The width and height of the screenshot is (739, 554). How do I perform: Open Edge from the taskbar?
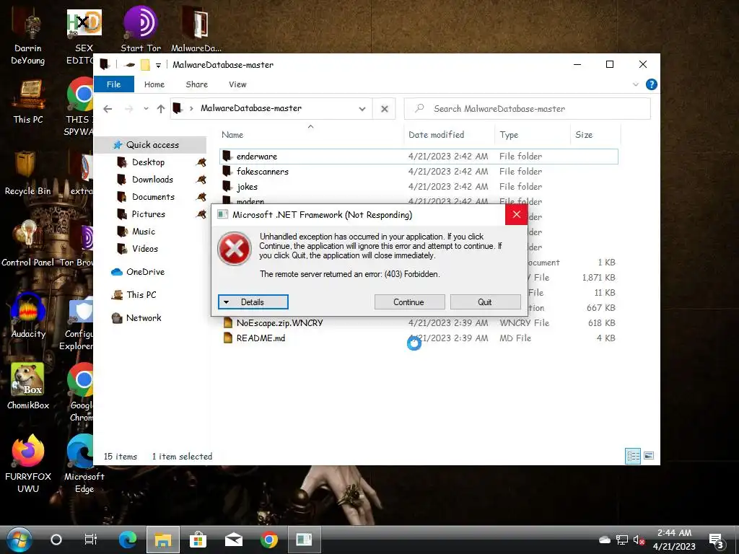(x=127, y=540)
